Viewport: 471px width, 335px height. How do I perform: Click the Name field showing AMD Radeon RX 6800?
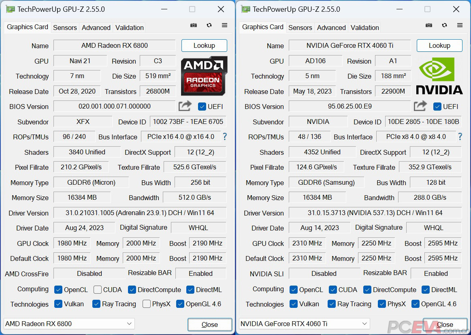114,45
